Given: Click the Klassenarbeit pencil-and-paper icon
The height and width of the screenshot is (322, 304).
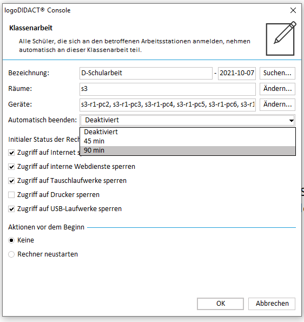Looking at the screenshot, I should (281, 38).
